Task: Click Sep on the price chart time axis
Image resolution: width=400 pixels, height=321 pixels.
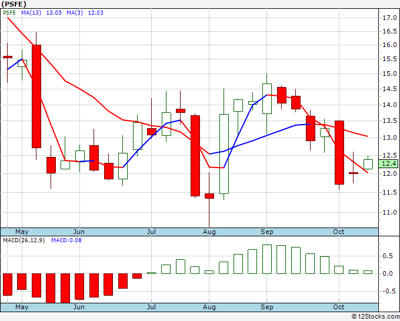Action: pyautogui.click(x=267, y=232)
